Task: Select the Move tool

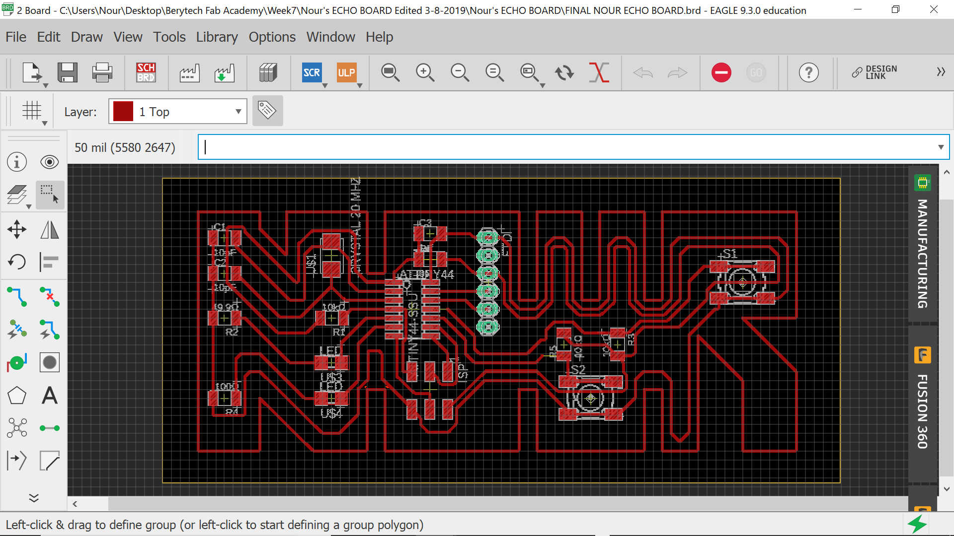Action: pyautogui.click(x=17, y=229)
